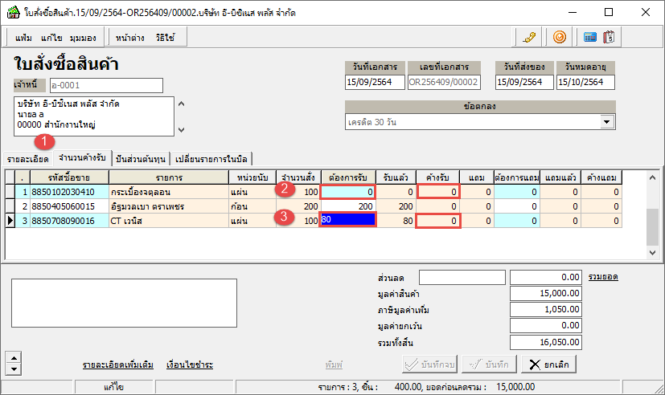
Task: Open the รายละเอียดเพิ่มเติม link
Action: pos(118,365)
